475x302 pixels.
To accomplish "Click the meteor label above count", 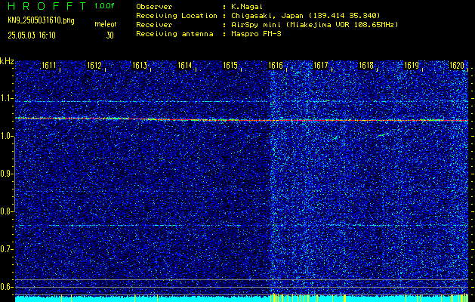I will (106, 24).
